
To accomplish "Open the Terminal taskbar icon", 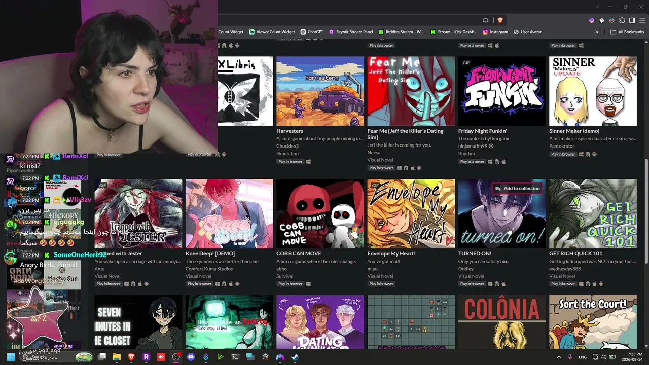I will pos(235,357).
